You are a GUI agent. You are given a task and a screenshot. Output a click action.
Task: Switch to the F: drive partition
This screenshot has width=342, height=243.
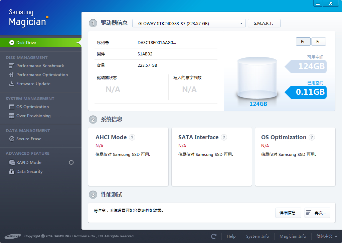(318, 42)
